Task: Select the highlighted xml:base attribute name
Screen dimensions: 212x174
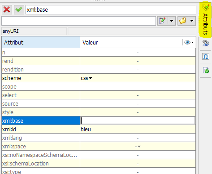Action: (41, 120)
